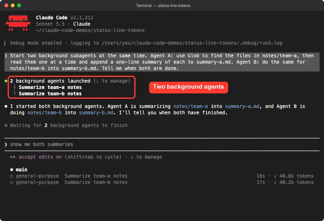
Task: Click the '↓ to manage' hint in footer
Action: 146,157
